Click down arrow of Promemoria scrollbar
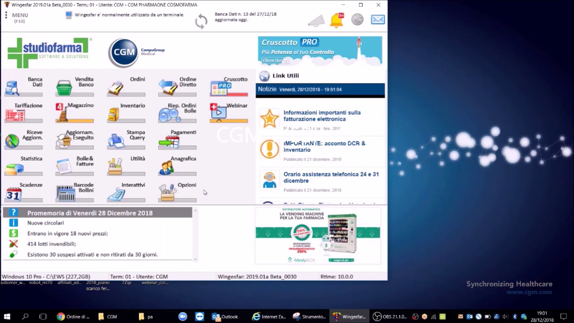The image size is (574, 323). tap(195, 259)
